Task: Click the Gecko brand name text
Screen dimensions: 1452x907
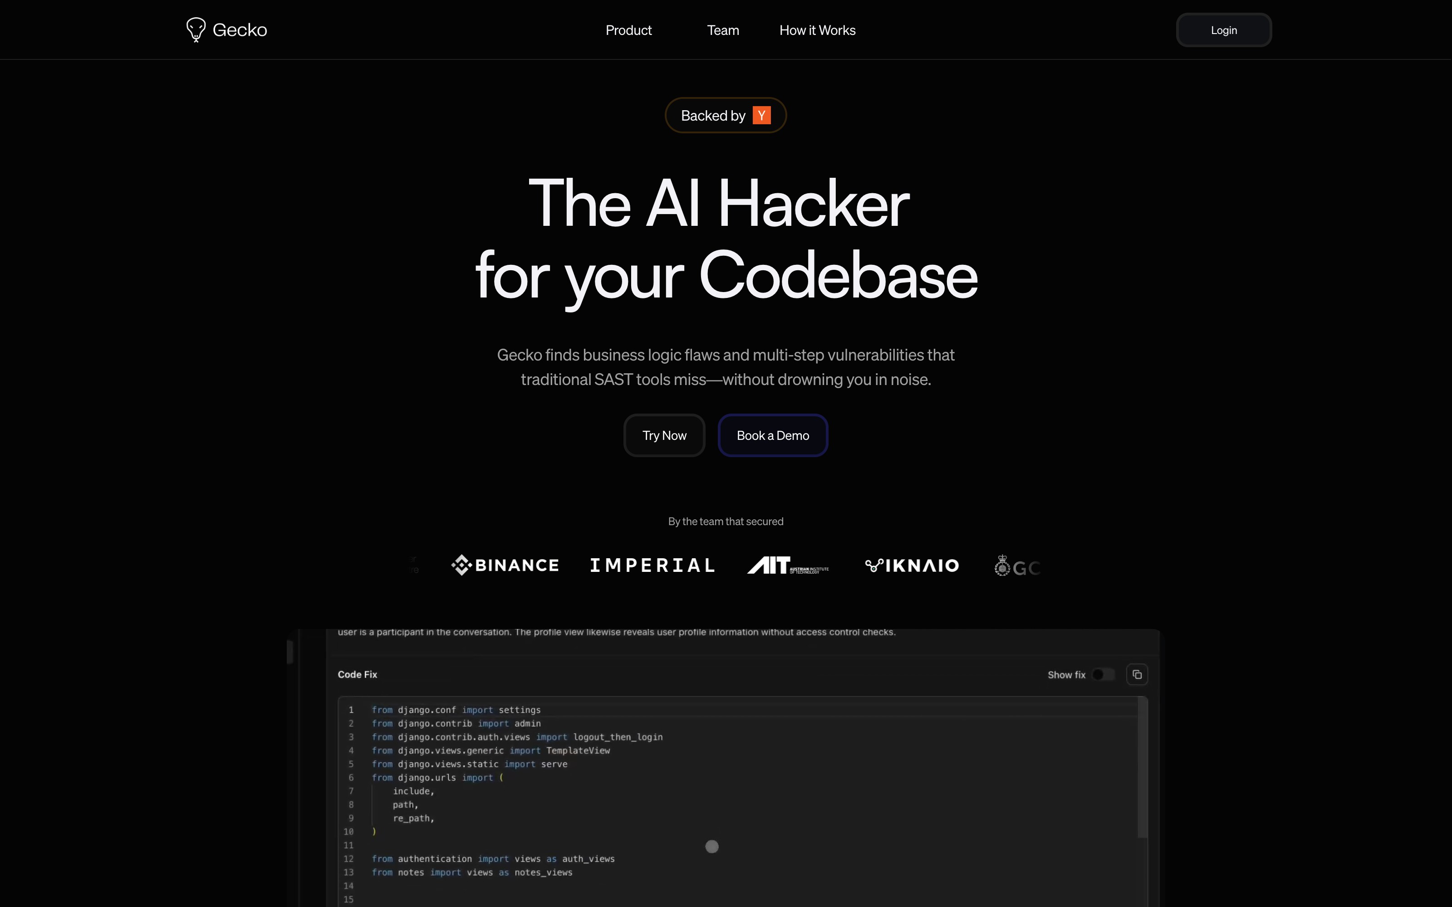Action: (x=240, y=30)
